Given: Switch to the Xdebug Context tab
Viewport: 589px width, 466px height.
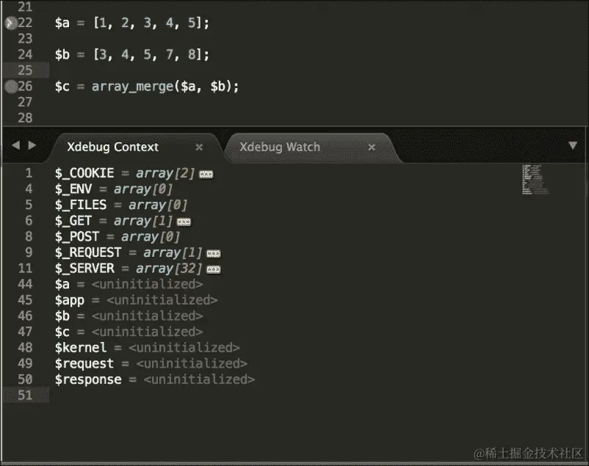Looking at the screenshot, I should click(x=112, y=147).
